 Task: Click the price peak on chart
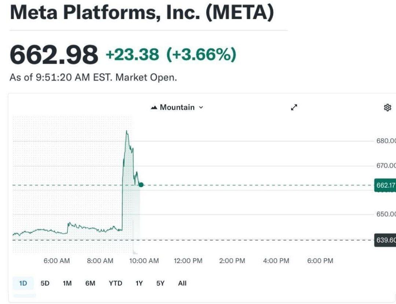(126, 131)
